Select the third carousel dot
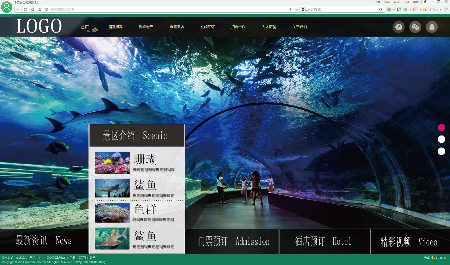The image size is (450, 265). (x=441, y=151)
